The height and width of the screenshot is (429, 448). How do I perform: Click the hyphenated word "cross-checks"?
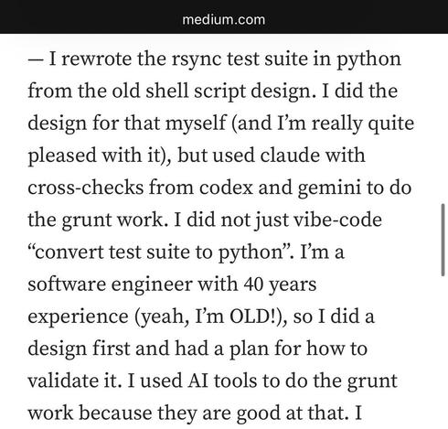pyautogui.click(x=85, y=188)
